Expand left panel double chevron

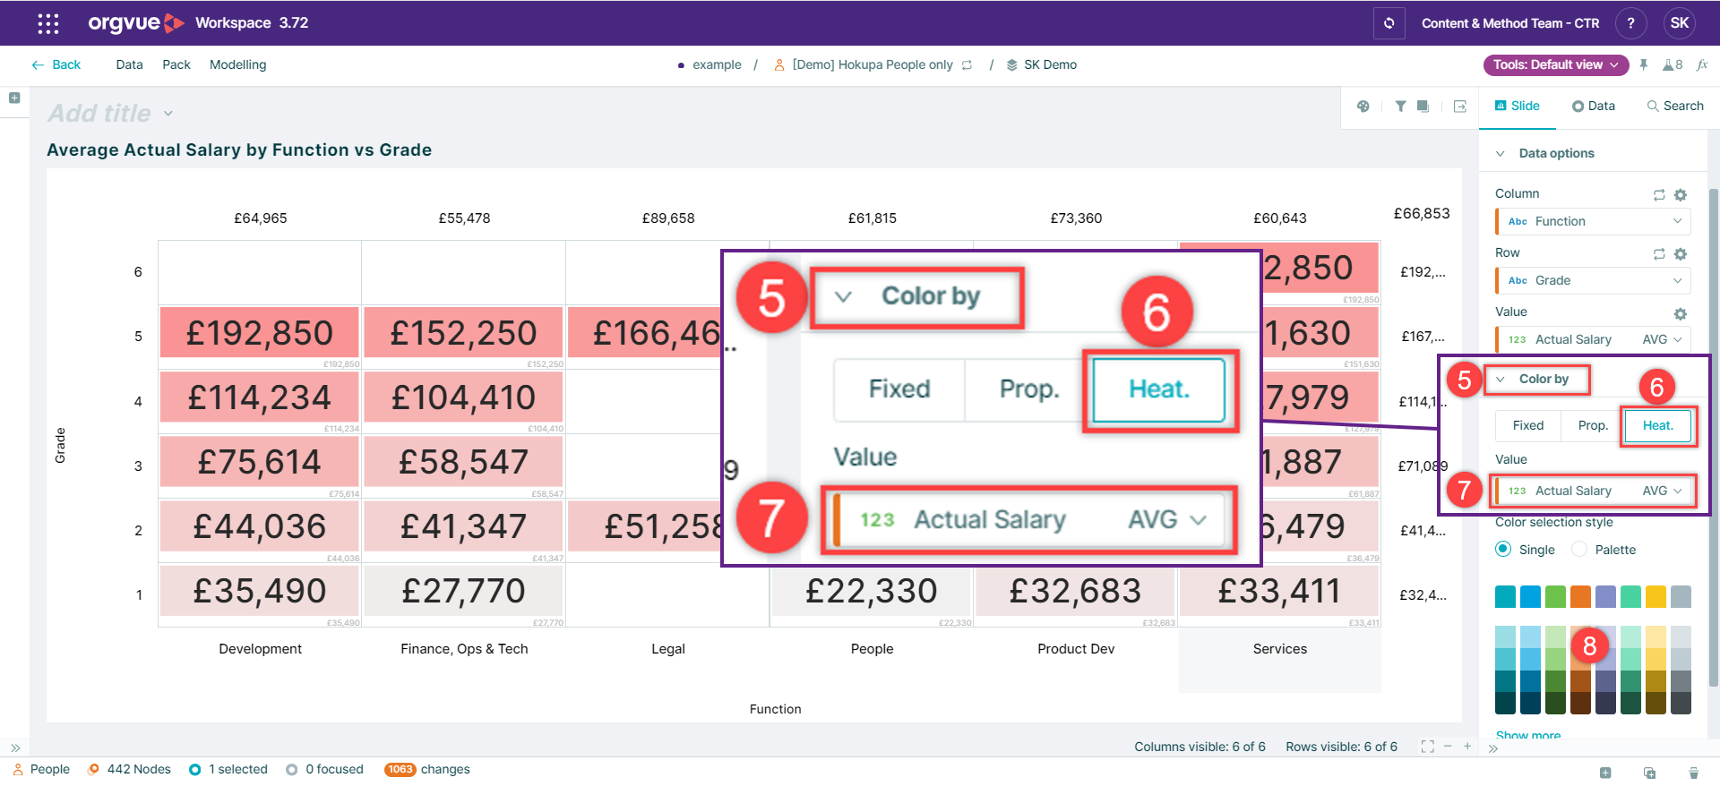click(15, 748)
